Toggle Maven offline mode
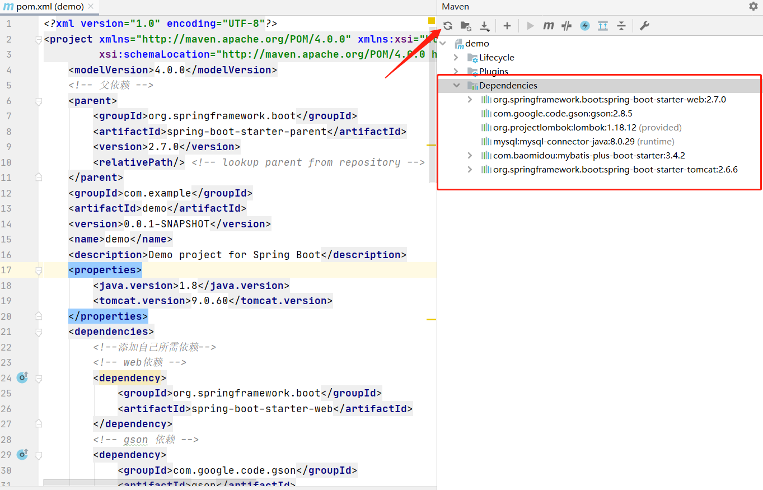This screenshot has height=490, width=763. 567,26
